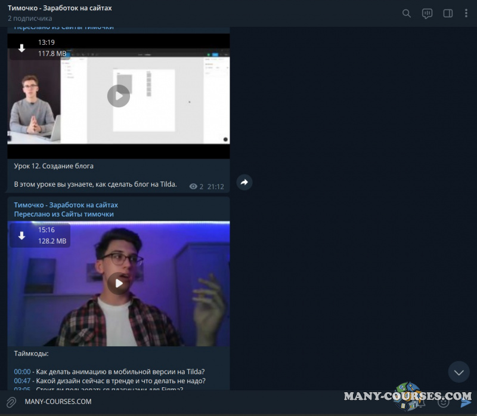Click forward arrow beside Урок 12 message

pos(244,183)
